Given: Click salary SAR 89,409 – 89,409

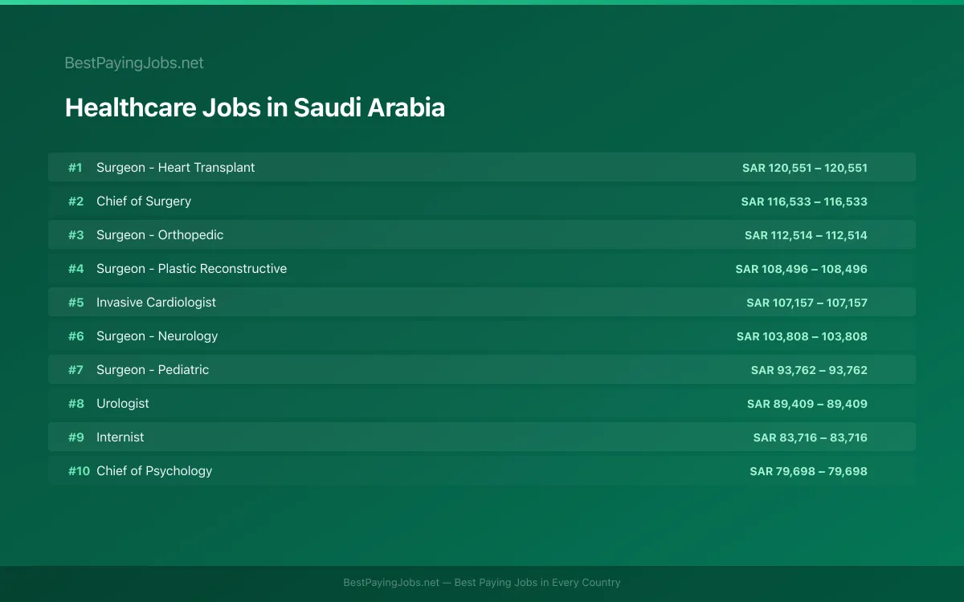Looking at the screenshot, I should (x=807, y=404).
